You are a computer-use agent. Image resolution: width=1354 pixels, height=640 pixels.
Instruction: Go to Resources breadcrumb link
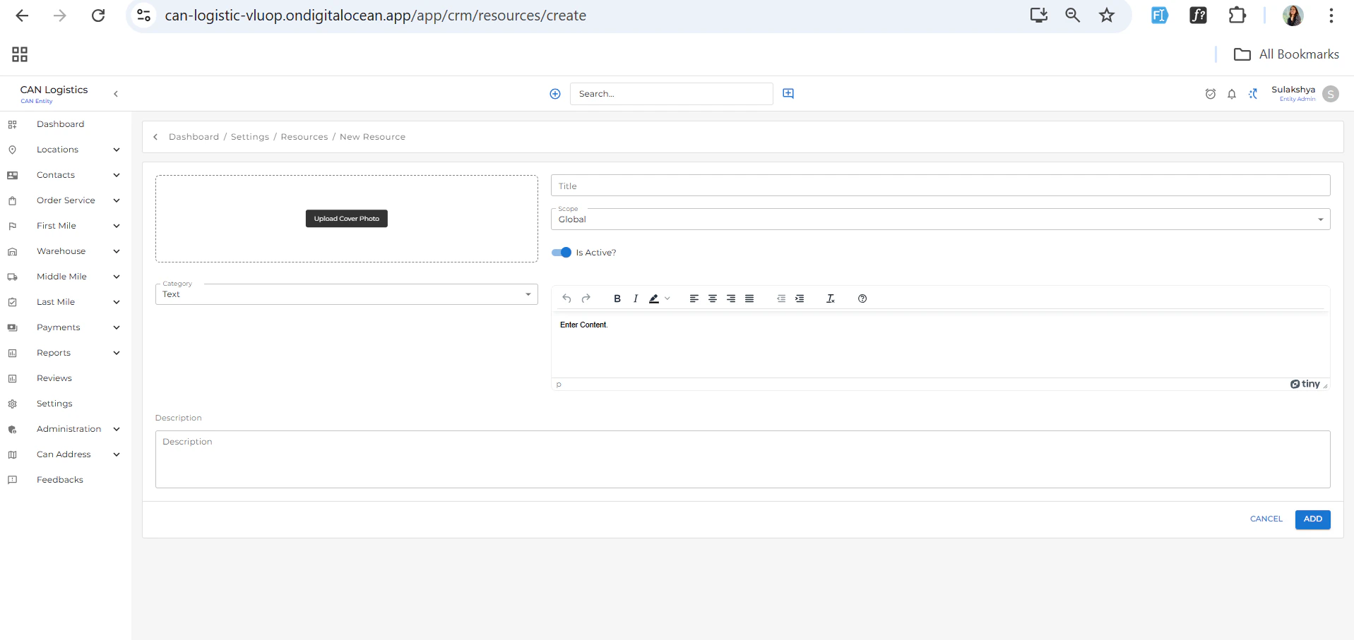304,137
